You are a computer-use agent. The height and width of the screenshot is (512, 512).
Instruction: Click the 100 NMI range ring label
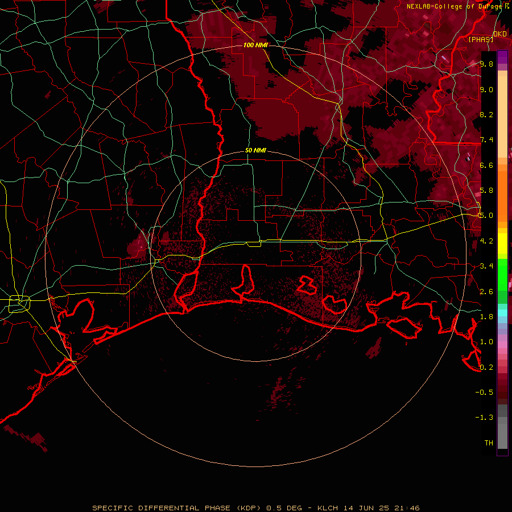click(255, 45)
